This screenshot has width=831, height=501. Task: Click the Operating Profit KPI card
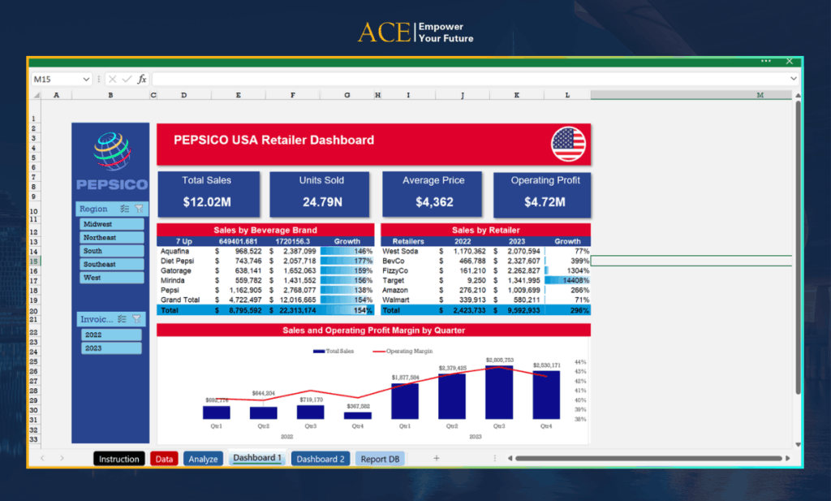541,194
